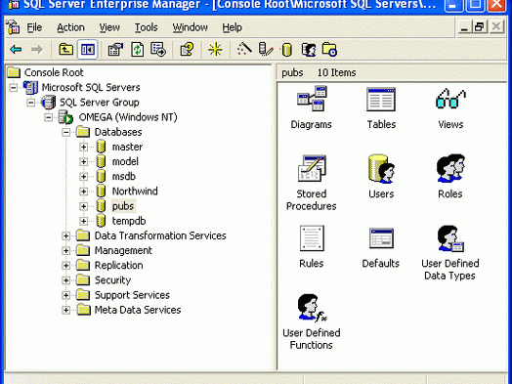
Task: Click the Forward arrow toolbar button
Action: tap(37, 50)
